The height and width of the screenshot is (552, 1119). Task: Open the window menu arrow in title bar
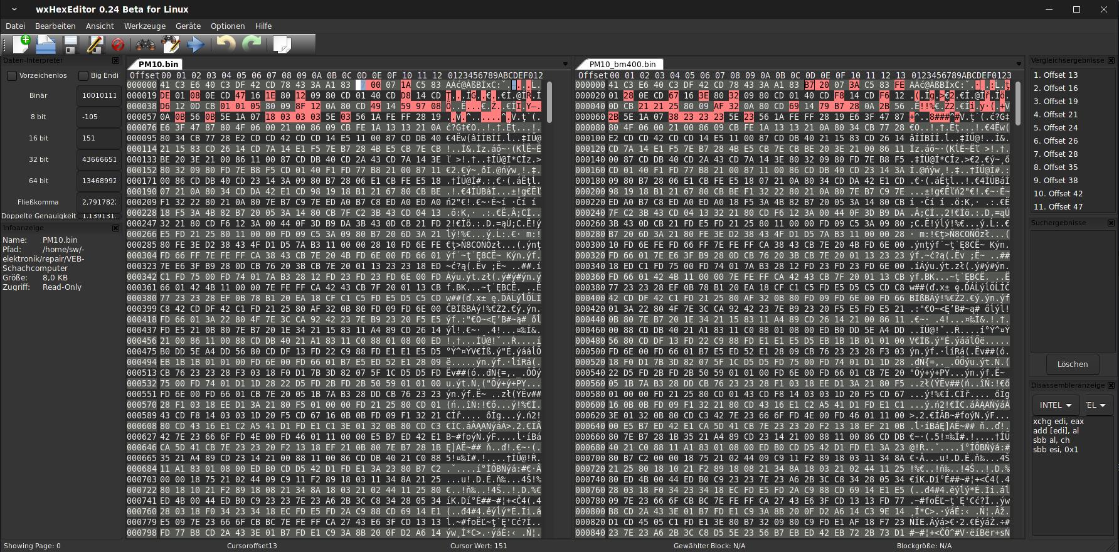14,9
